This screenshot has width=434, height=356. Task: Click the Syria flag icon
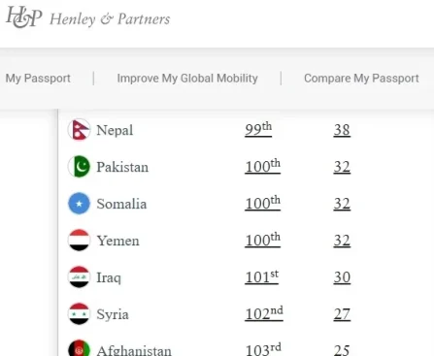79,314
